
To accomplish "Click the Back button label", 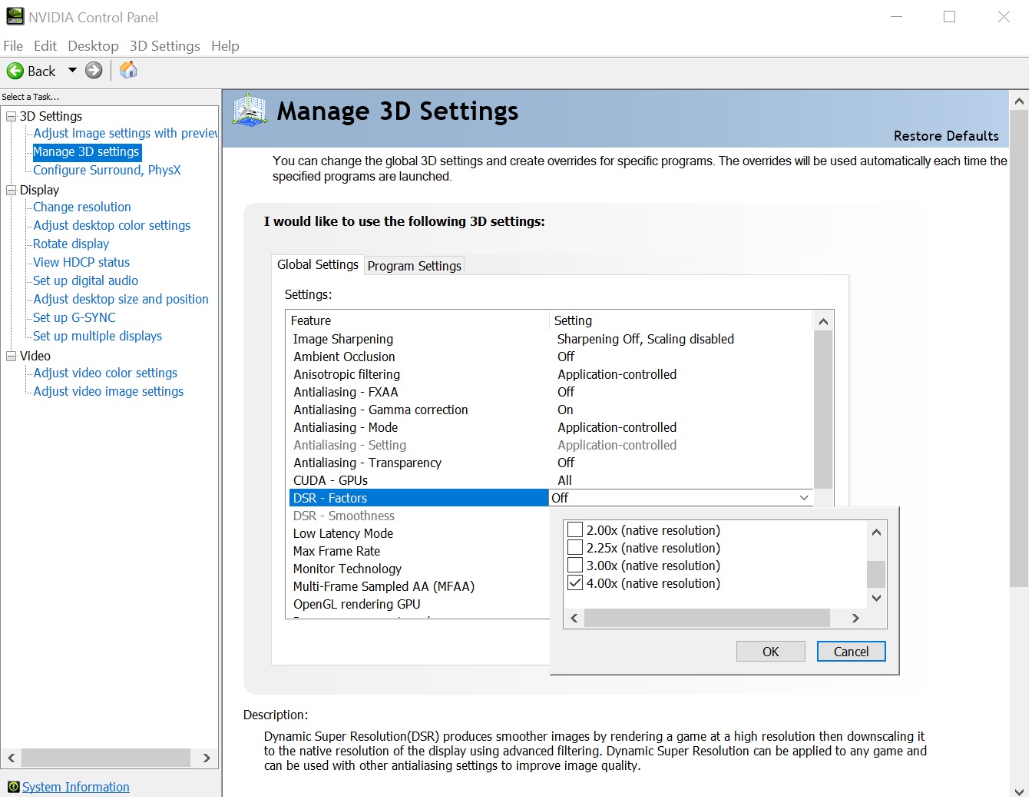I will pos(41,71).
